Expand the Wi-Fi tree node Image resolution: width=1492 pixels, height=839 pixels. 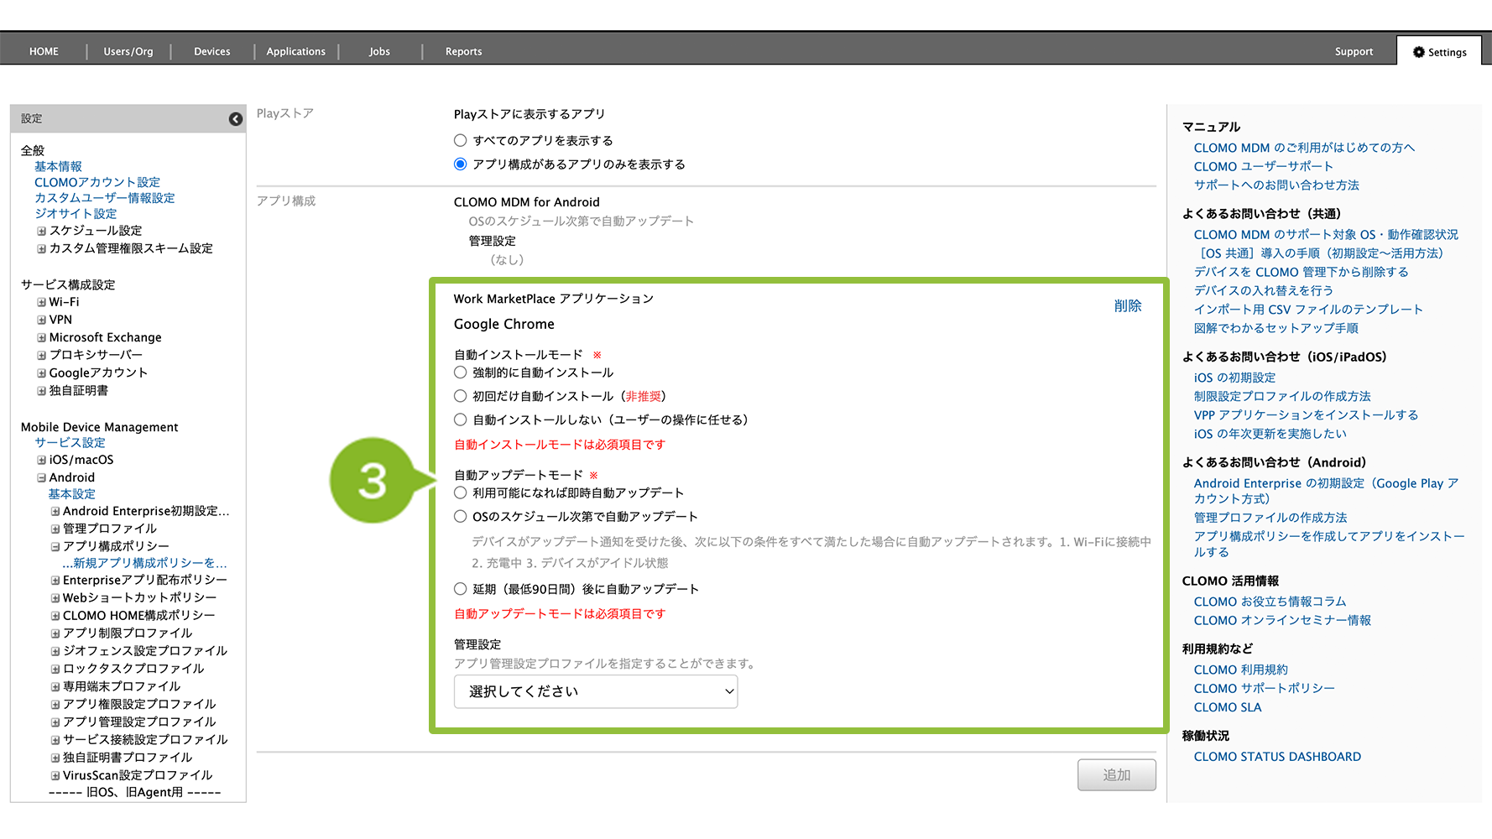tap(41, 302)
